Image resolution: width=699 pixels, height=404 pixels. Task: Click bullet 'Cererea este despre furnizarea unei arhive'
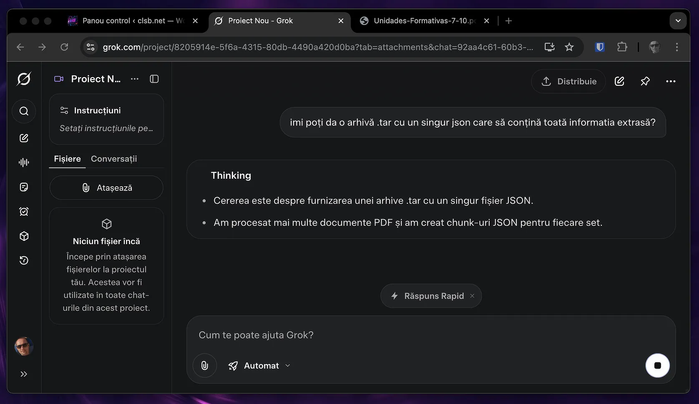373,201
